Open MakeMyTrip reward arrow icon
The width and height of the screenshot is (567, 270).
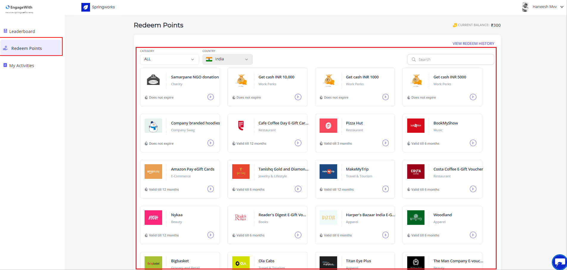[x=385, y=189]
